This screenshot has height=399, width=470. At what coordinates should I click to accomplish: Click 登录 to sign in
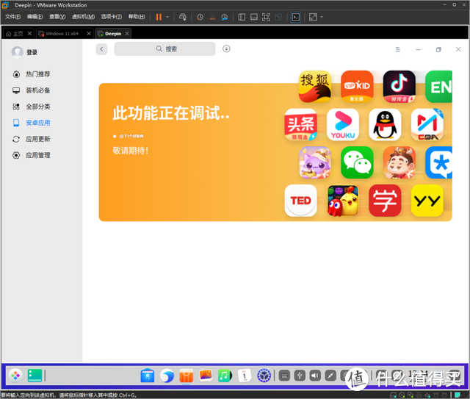coord(32,52)
